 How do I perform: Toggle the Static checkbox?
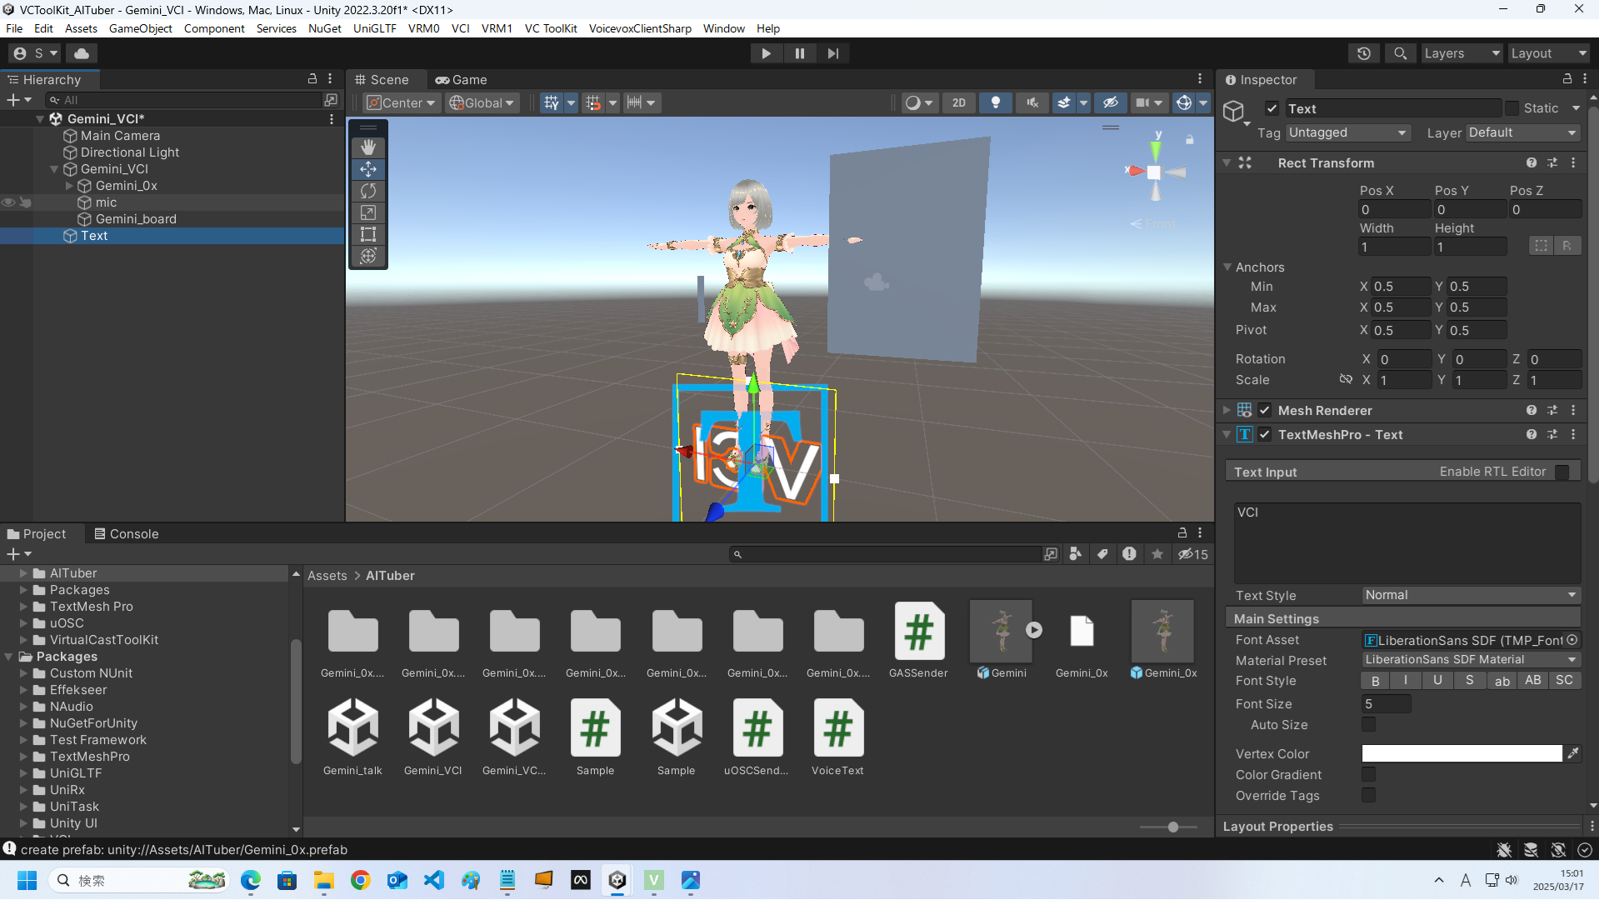[x=1512, y=108]
